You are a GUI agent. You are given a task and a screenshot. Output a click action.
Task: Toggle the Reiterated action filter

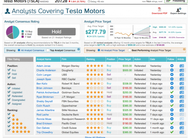click(9, 96)
